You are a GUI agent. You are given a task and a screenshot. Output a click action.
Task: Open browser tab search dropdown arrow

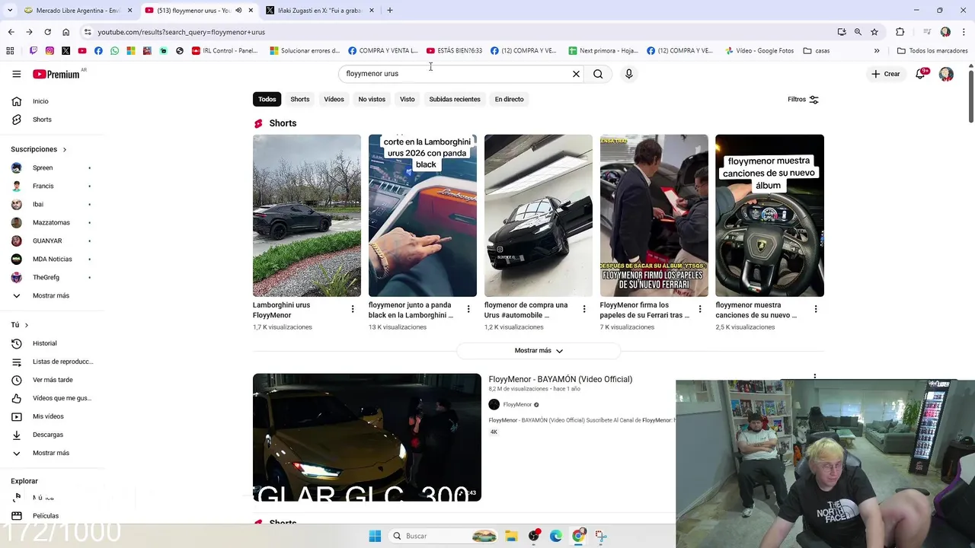[x=9, y=10]
